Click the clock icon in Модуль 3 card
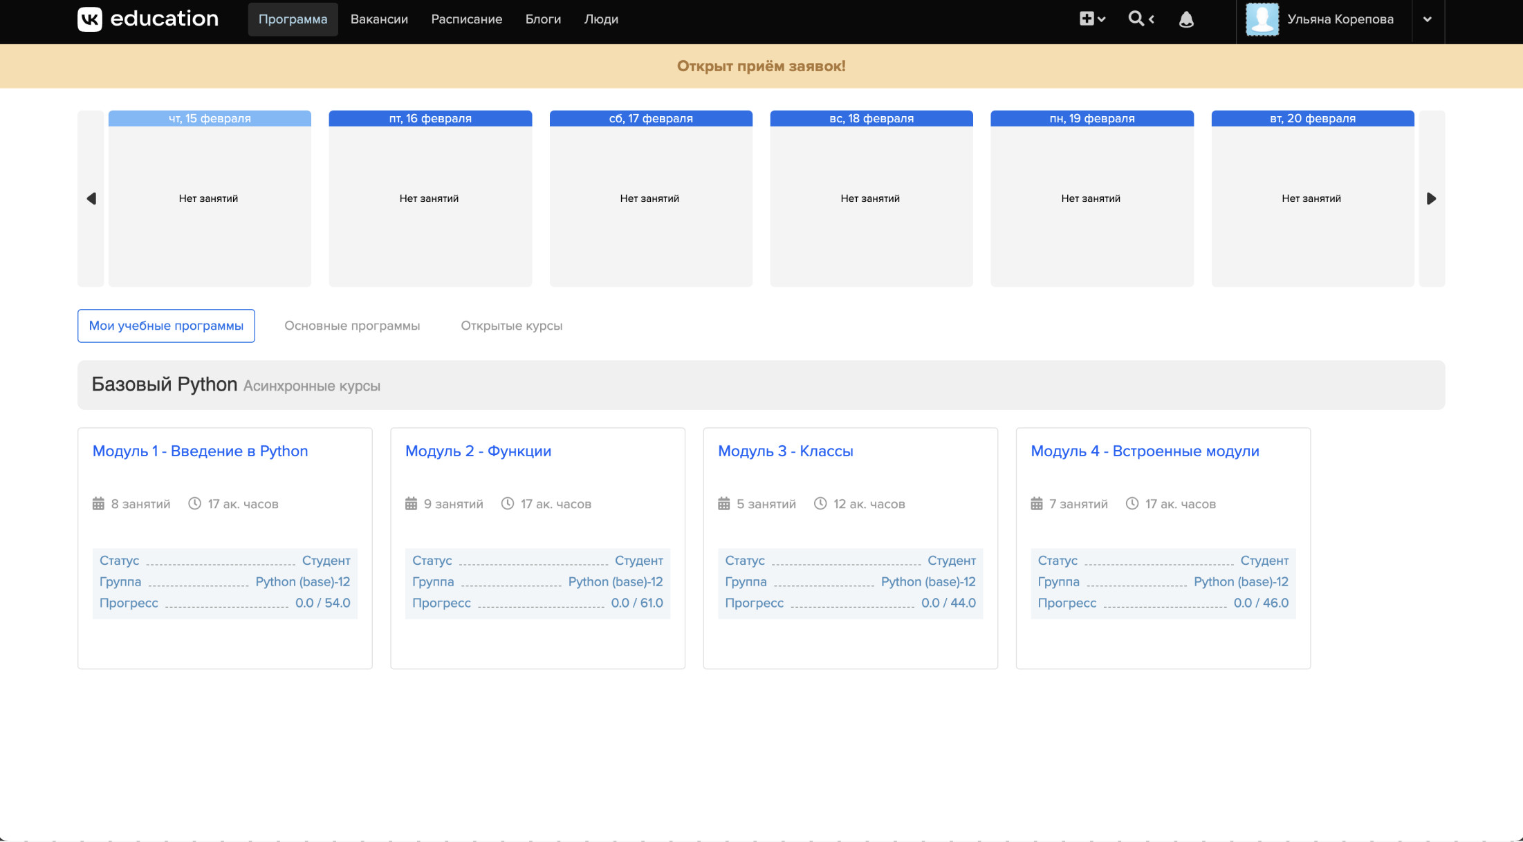The width and height of the screenshot is (1523, 842). point(820,504)
